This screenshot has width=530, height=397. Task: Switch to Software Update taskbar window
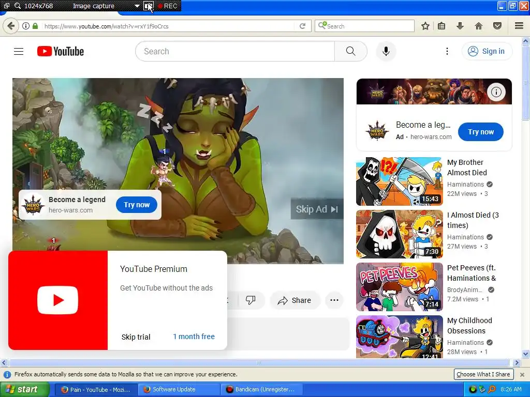click(179, 389)
